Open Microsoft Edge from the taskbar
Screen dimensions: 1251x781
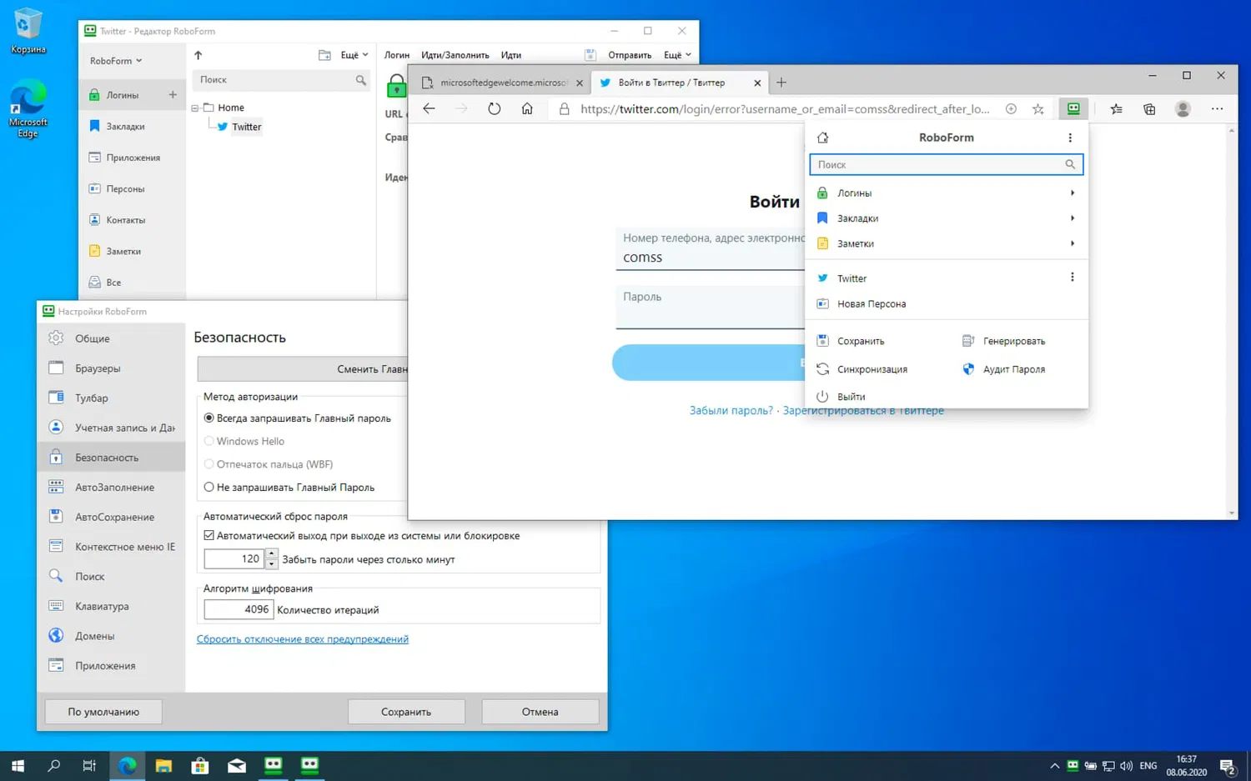127,765
